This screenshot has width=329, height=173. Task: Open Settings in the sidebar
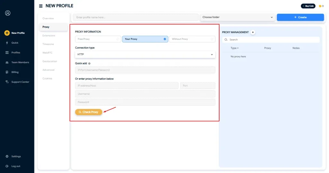coord(16,156)
